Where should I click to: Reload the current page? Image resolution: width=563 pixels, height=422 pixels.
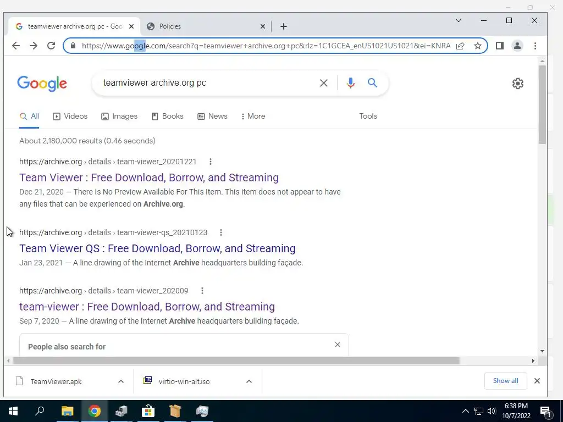[x=51, y=46]
